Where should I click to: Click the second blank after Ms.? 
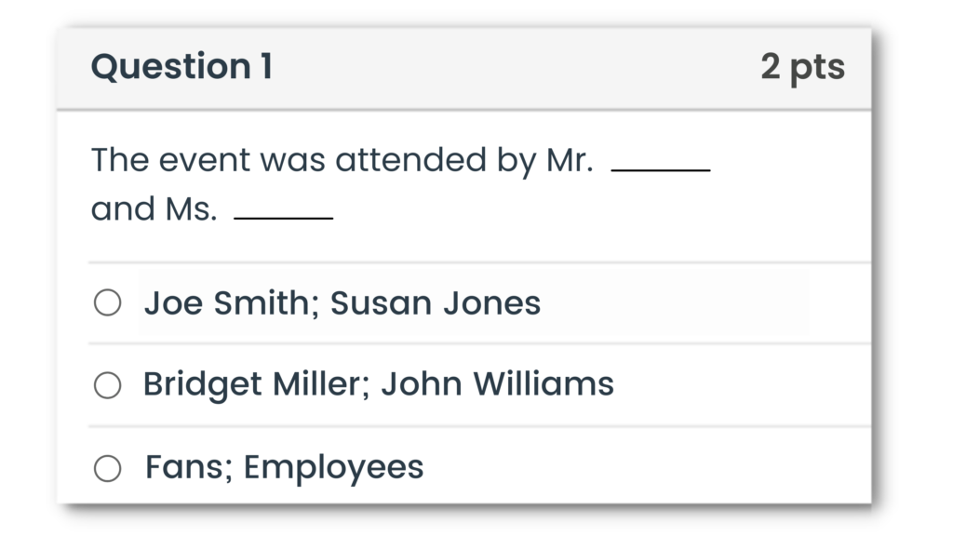coord(284,216)
